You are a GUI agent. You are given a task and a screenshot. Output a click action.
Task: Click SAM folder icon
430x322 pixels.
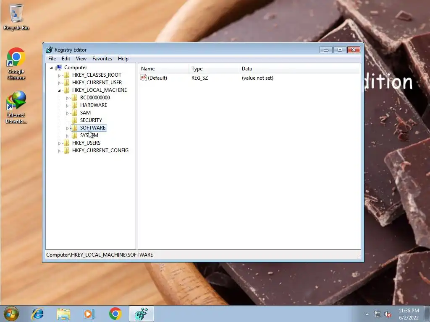[75, 112]
